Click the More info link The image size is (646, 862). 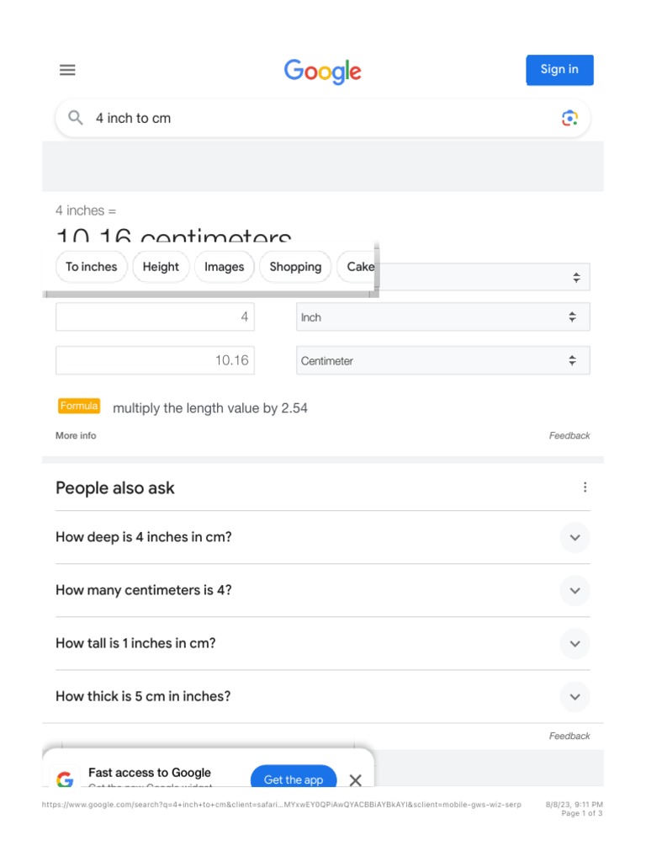(x=76, y=435)
